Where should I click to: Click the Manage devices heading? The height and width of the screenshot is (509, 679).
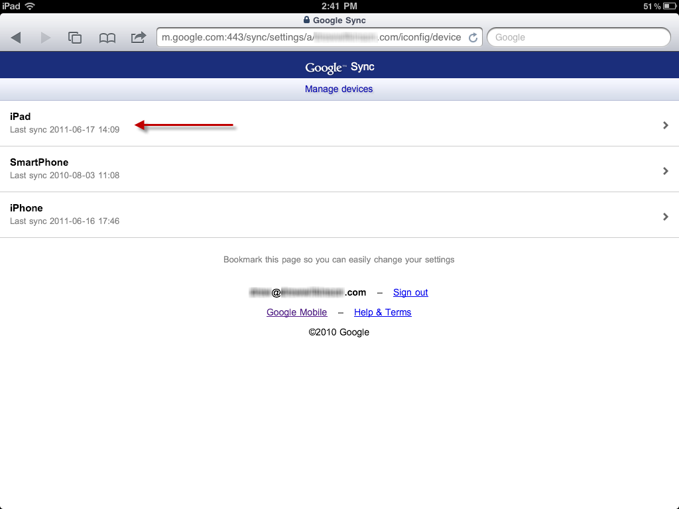[339, 89]
